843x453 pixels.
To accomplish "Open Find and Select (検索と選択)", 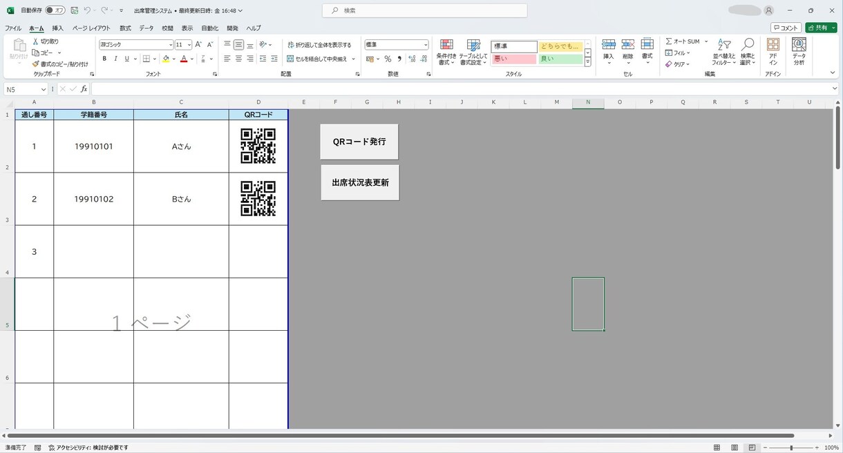I will 747,52.
